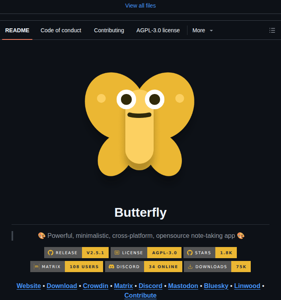Open the Website link
281x300 pixels.
[x=29, y=286]
